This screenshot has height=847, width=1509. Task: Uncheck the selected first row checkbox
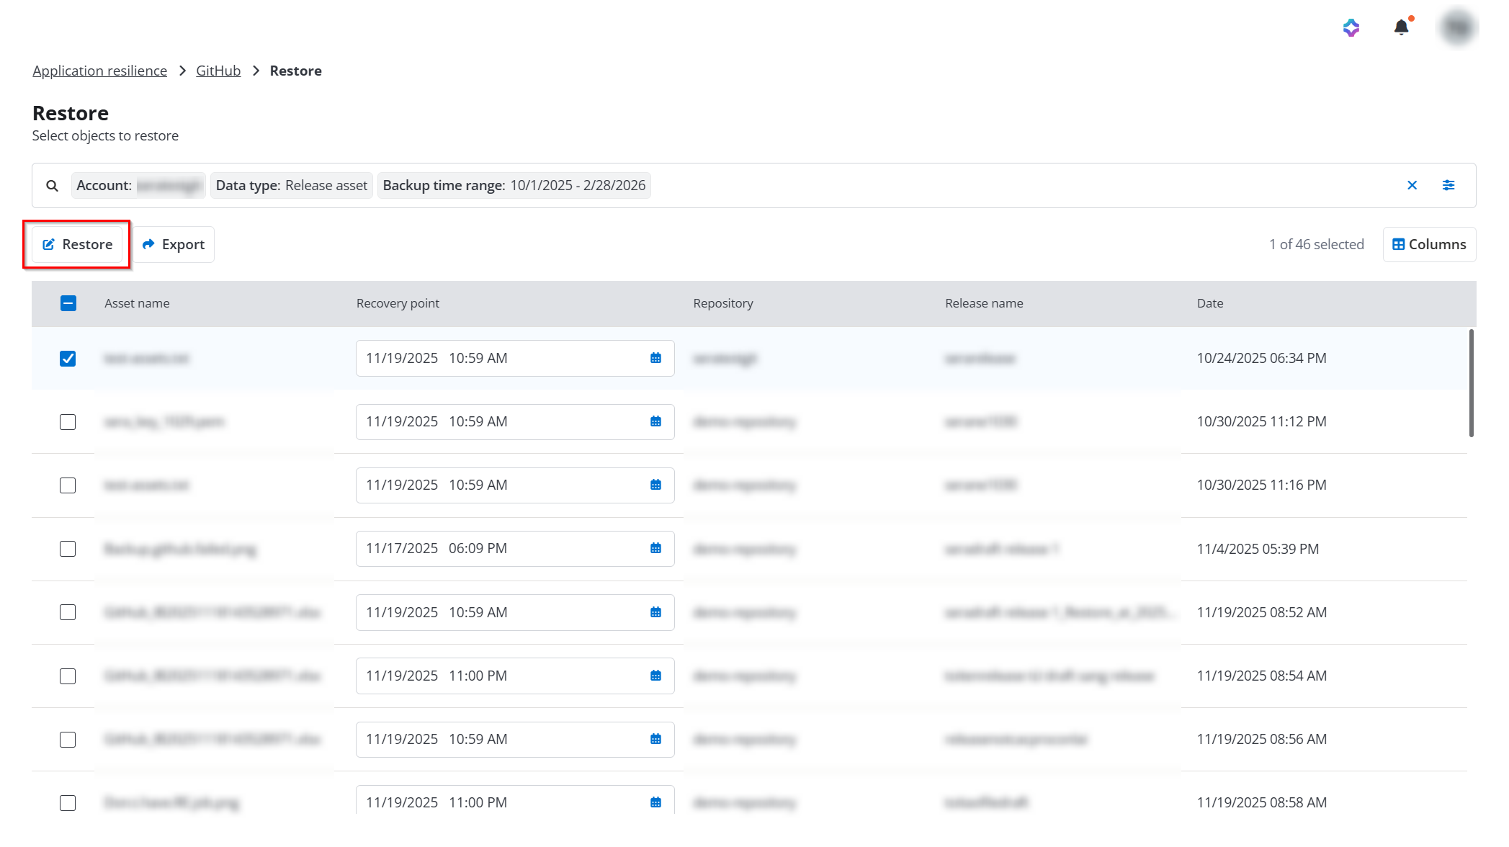[68, 358]
